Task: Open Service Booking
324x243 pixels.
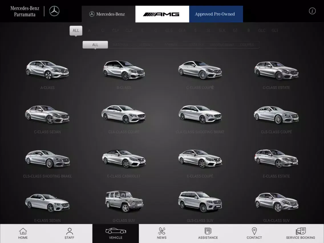Action: click(x=301, y=234)
